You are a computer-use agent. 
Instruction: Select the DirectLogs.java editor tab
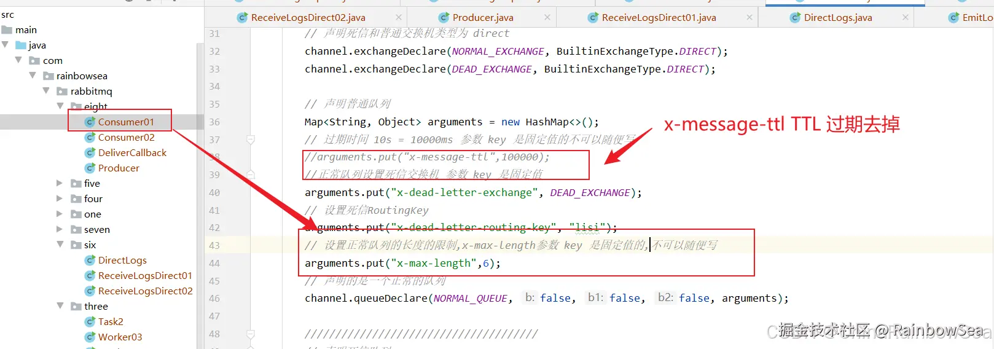(838, 18)
